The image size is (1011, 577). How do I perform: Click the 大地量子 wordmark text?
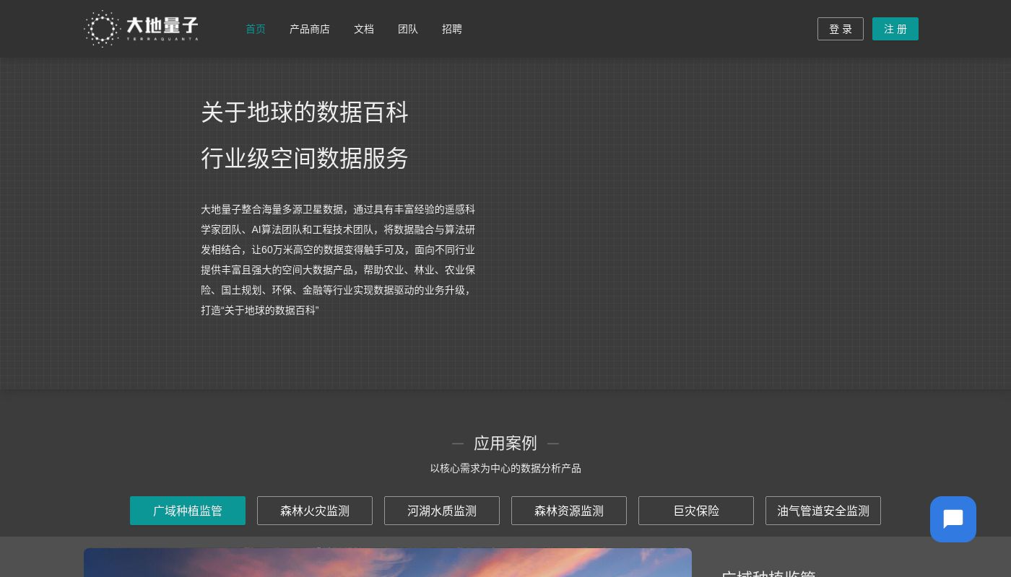click(162, 27)
